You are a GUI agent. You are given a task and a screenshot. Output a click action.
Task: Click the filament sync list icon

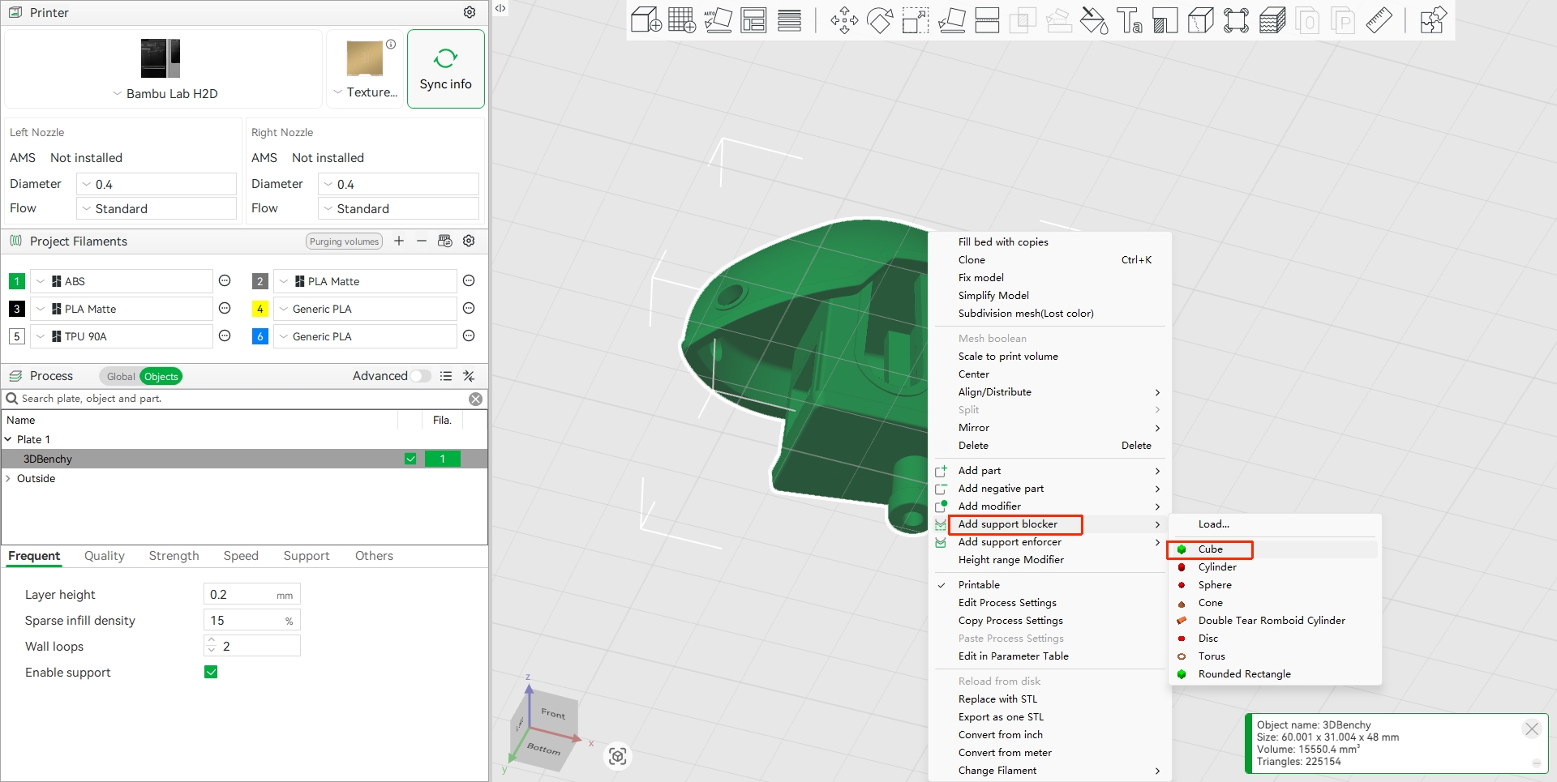tap(444, 241)
